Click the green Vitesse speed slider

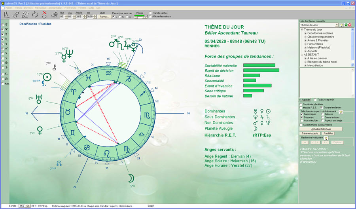click(141, 16)
